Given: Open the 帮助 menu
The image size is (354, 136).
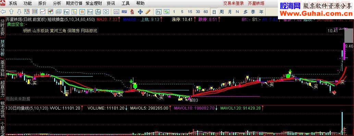Looking at the screenshot, I should 141,3.
